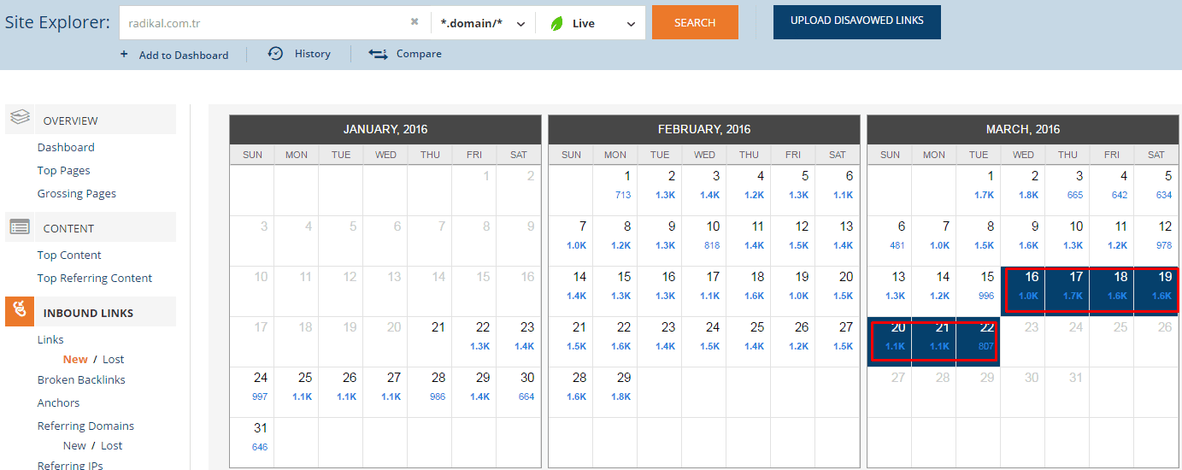Screen dimensions: 1182x470
Task: Open the *.domain/* mode dropdown
Action: pyautogui.click(x=483, y=23)
